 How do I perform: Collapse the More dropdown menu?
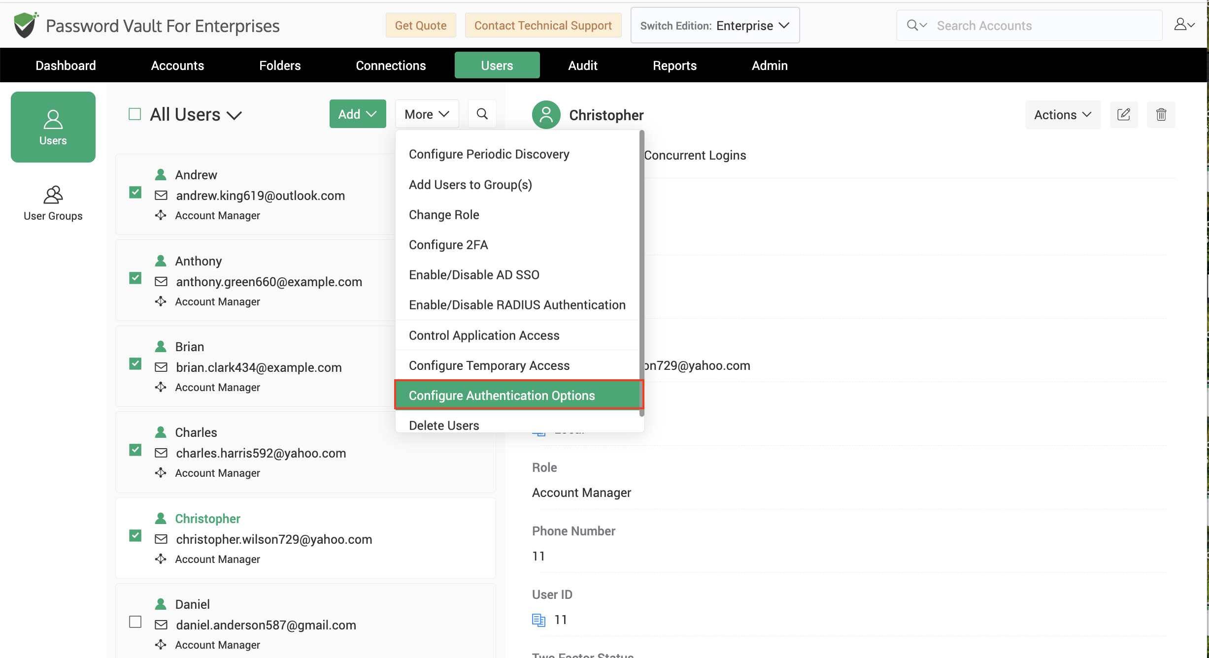coord(427,114)
